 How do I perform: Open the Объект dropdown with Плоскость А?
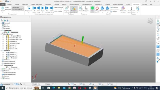[x=18, y=7]
